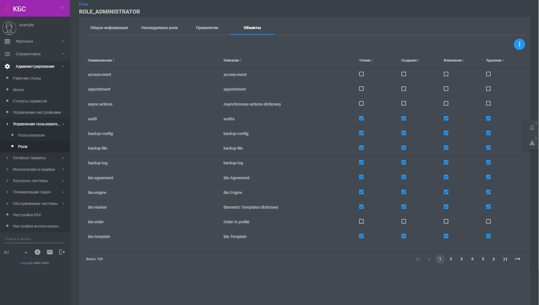
Task: Collapse the Администрирование section
Action: (x=34, y=66)
